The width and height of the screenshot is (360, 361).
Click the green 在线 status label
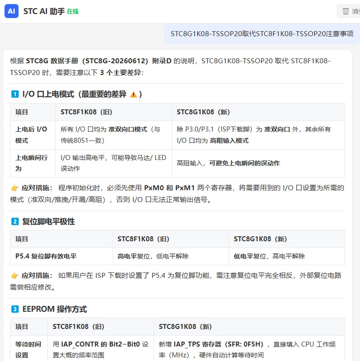pyautogui.click(x=73, y=11)
